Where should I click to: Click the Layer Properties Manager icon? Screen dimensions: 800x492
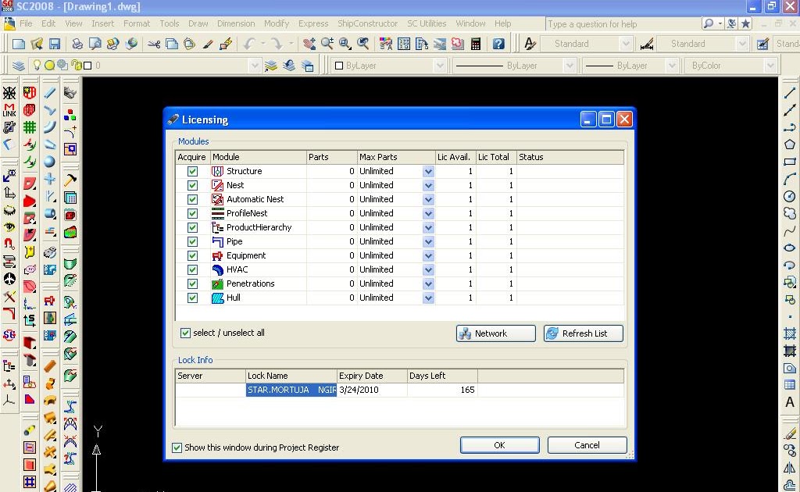(19, 66)
